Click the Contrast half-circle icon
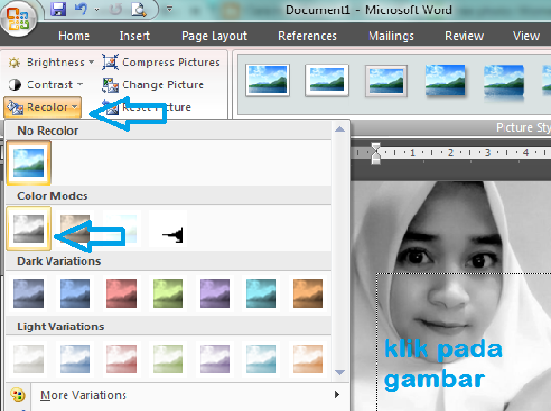 pyautogui.click(x=14, y=84)
